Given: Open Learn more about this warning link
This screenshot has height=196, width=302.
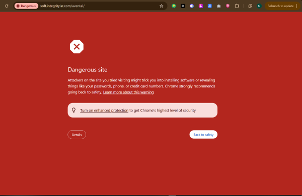Looking at the screenshot, I should coord(128,92).
